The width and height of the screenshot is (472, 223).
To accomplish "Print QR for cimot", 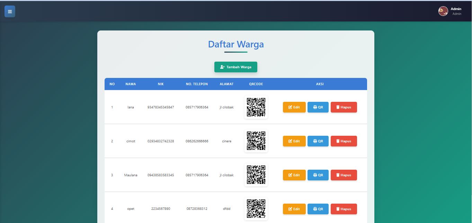I will coord(318,141).
